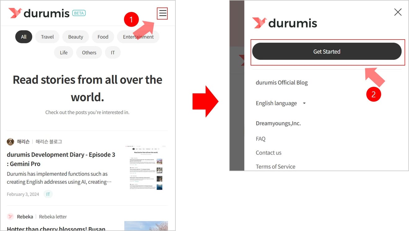Image resolution: width=409 pixels, height=231 pixels.
Task: Close the side menu with the X icon
Action: (398, 12)
